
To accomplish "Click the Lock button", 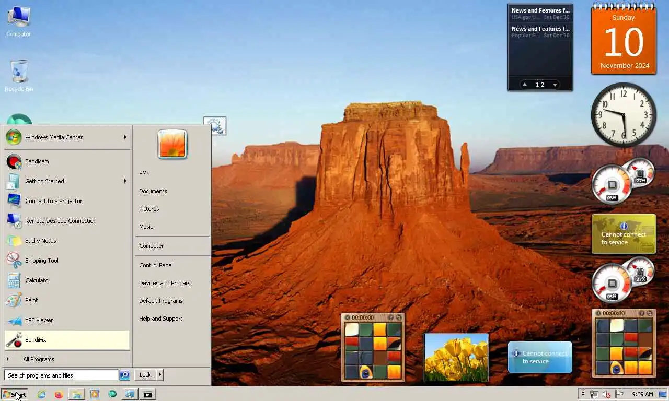I will point(145,375).
